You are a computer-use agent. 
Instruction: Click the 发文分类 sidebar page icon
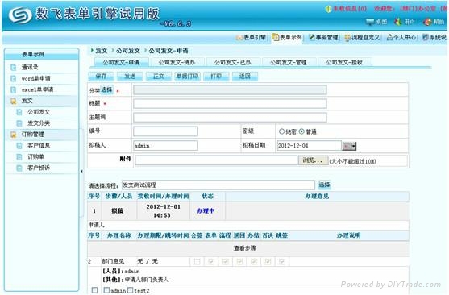pyautogui.click(x=19, y=123)
